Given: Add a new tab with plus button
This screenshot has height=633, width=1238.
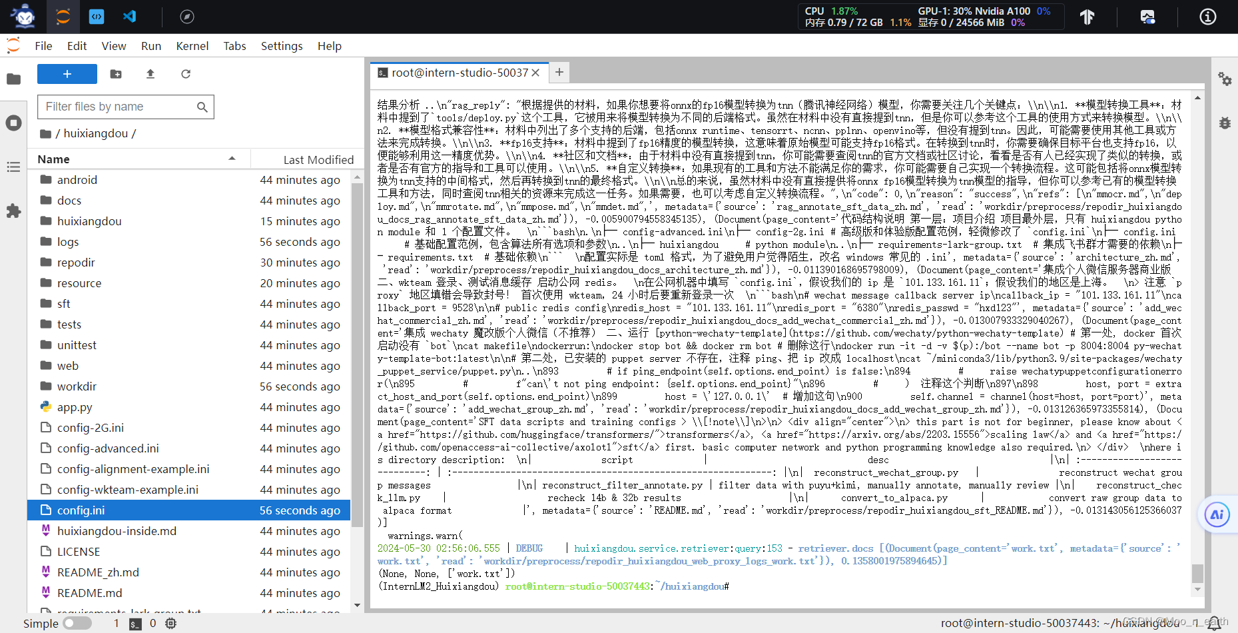Looking at the screenshot, I should pos(559,73).
